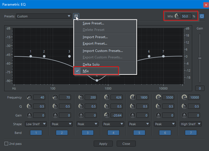Click the band 7 gain knob

tap(184, 115)
